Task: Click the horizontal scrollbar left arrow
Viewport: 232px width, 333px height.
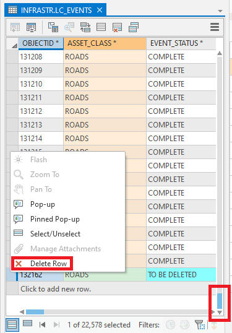Action: coord(22,312)
